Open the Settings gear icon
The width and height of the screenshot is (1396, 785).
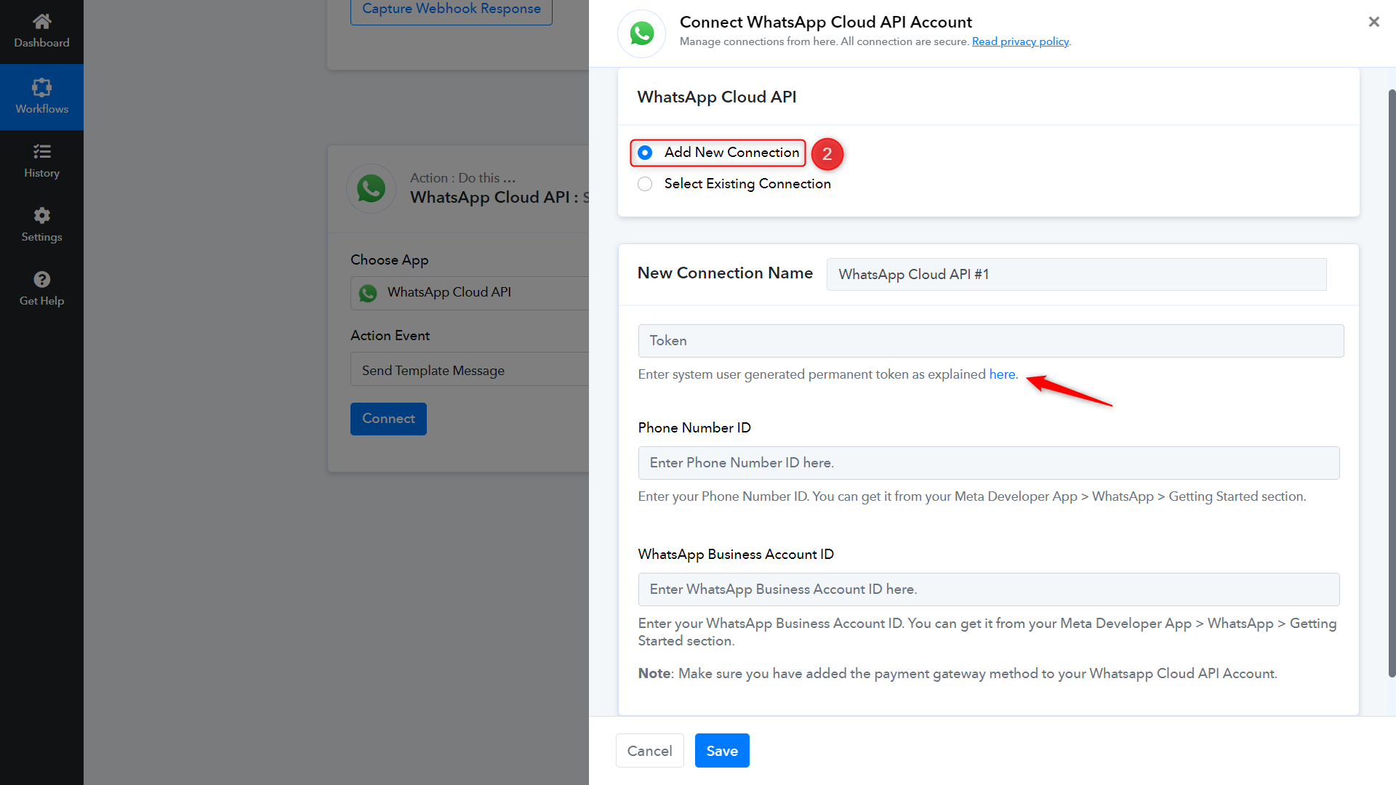41,215
